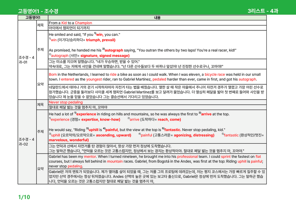The width and height of the screenshot is (296, 209).
Task: Click the header title 고등영어1 - 조수경
Action: coord(38,11)
